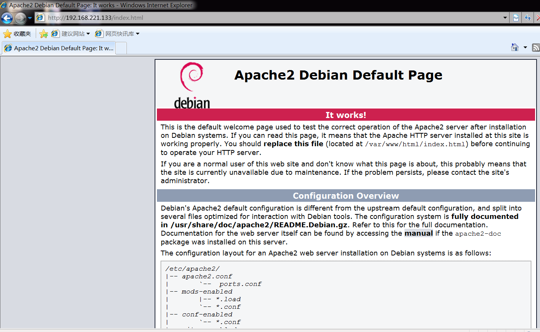The image size is (540, 332).
Task: Click ports.conf in the config tree
Action: [240, 284]
